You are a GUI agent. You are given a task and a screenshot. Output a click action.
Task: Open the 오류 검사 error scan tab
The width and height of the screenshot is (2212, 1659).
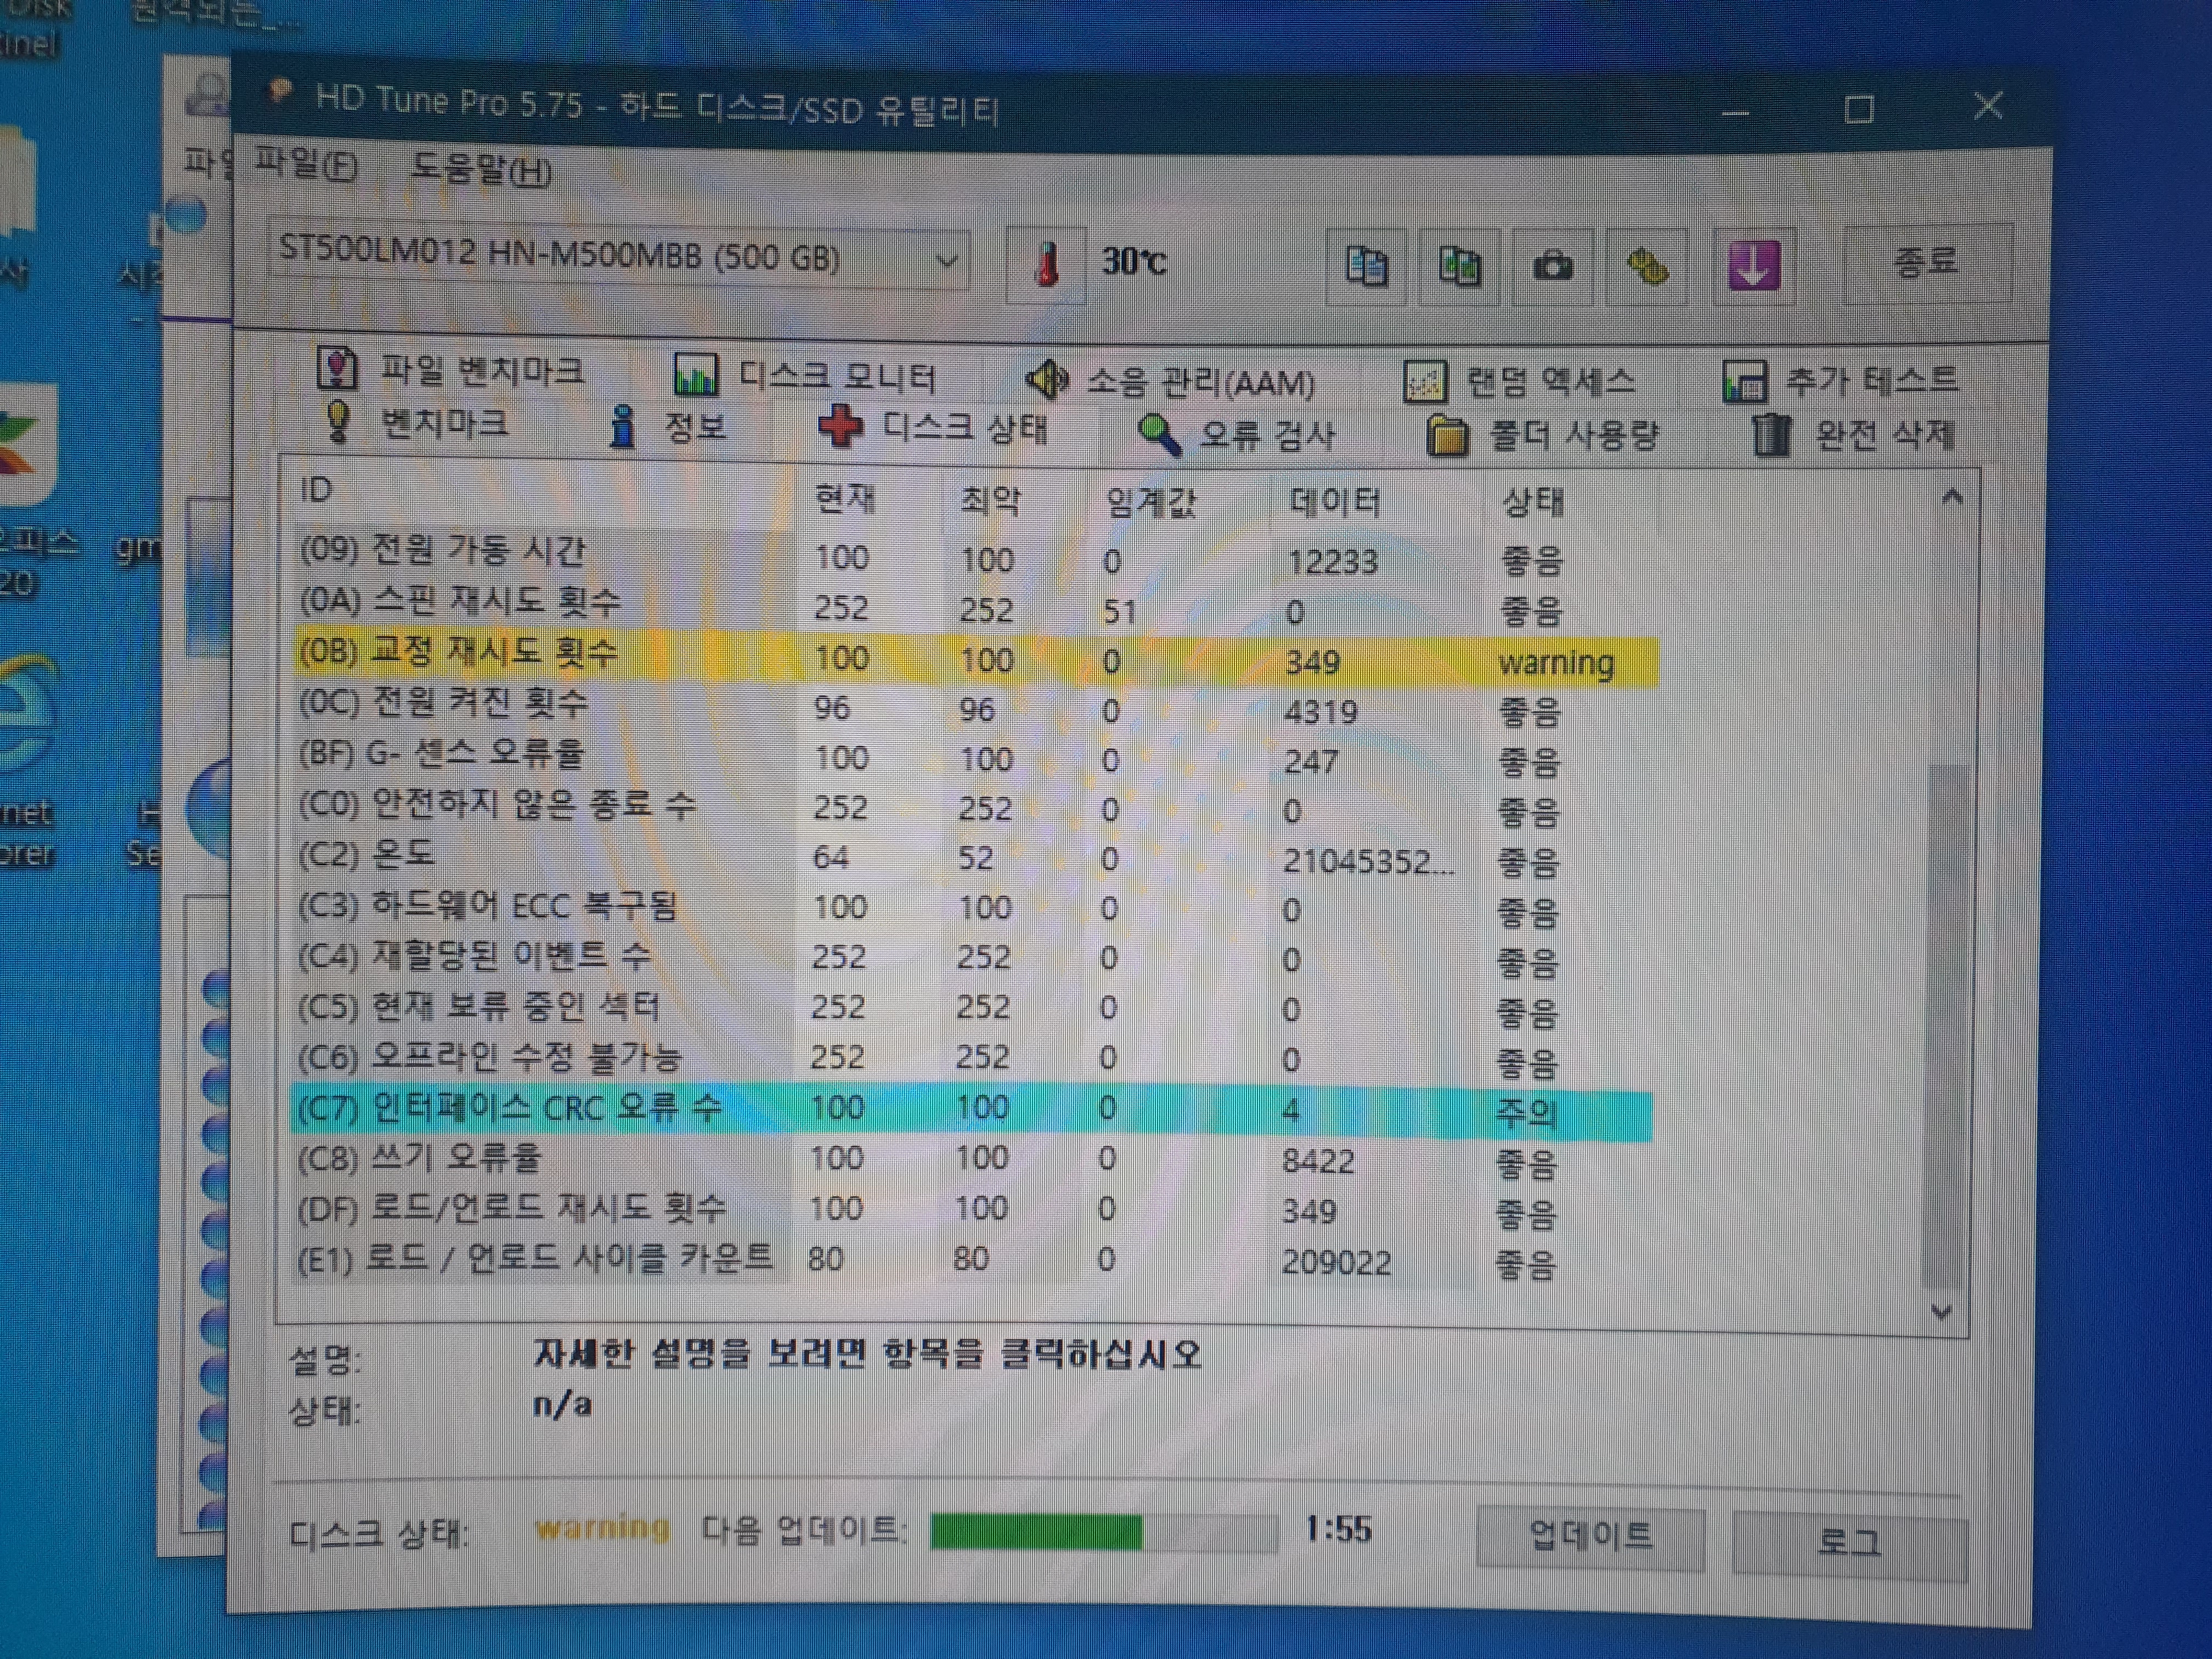point(1236,435)
